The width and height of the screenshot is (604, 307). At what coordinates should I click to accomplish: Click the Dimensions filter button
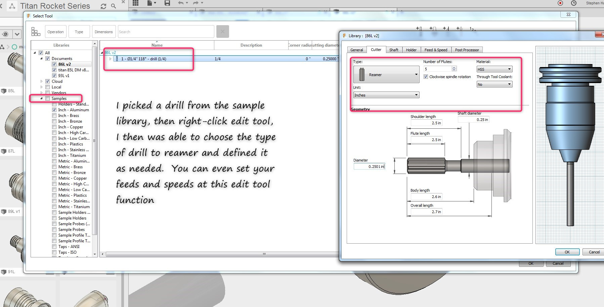[103, 32]
